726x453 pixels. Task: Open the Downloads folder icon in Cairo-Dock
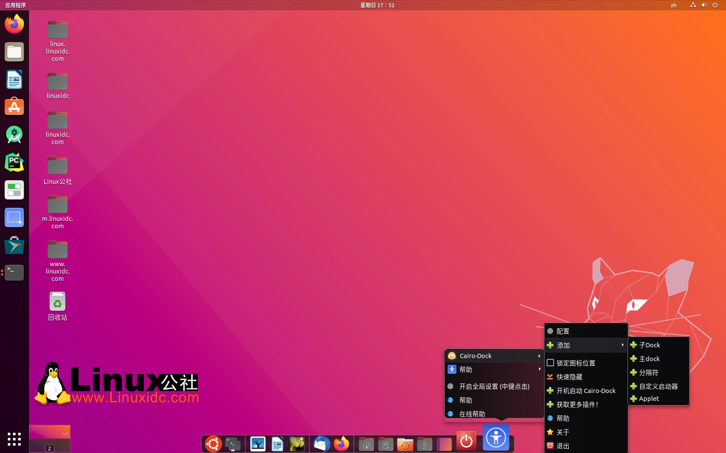pyautogui.click(x=424, y=444)
